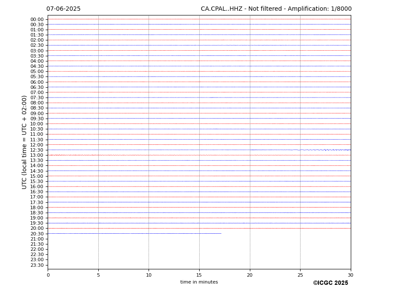Click the 04:00 row label
The height and width of the screenshot is (299, 398).
click(x=37, y=61)
